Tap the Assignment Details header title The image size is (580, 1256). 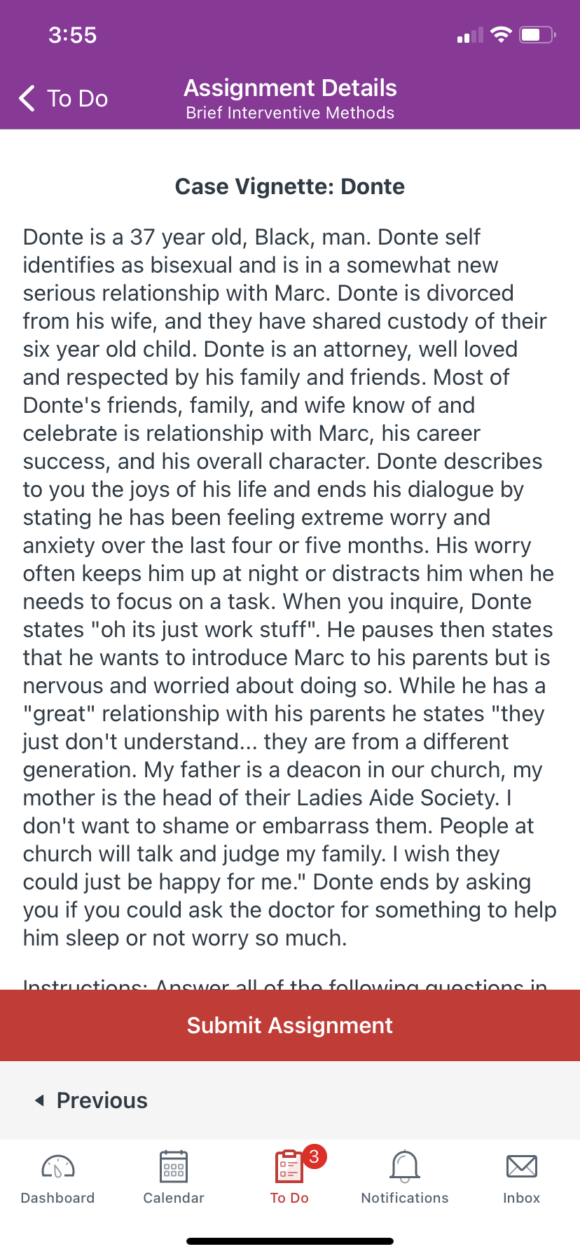tap(290, 88)
